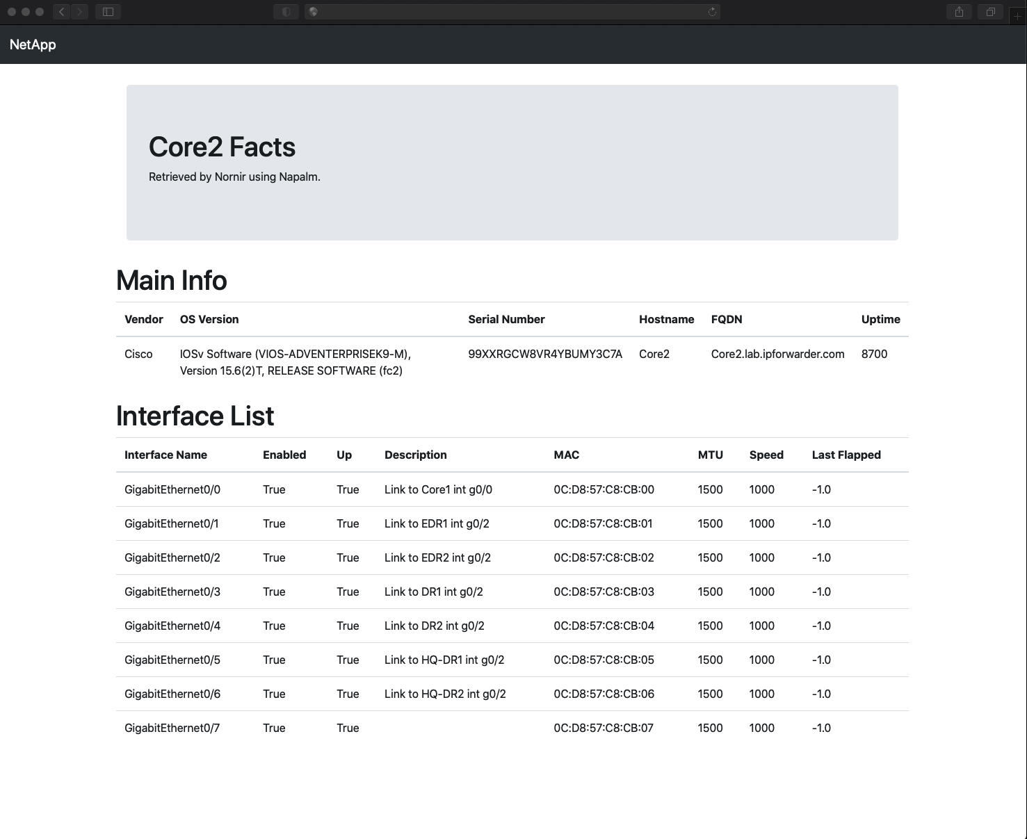1027x839 pixels.
Task: Click the IOSv Software version text cell
Action: click(x=296, y=362)
